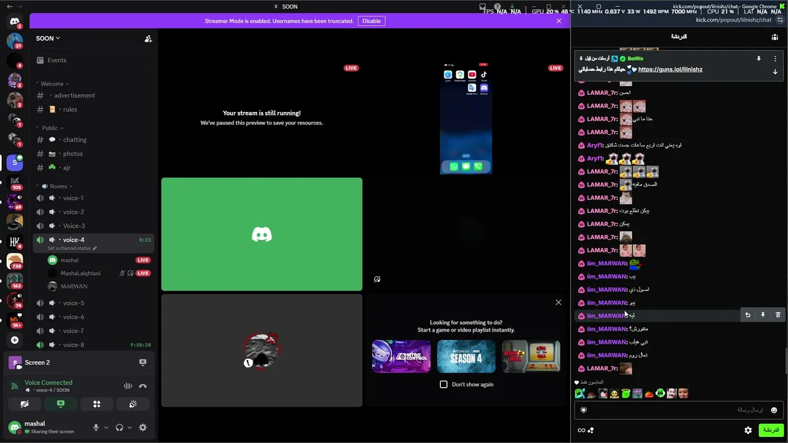Open the emoji picker in Kick chat
Viewport: 788px width, 443px height.
pos(774,410)
